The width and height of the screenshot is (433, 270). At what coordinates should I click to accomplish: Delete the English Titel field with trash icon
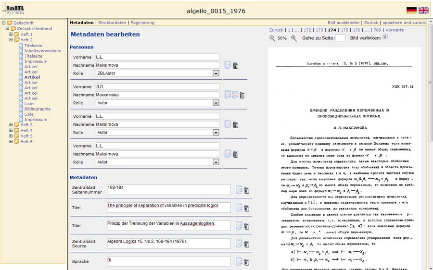coord(246,208)
